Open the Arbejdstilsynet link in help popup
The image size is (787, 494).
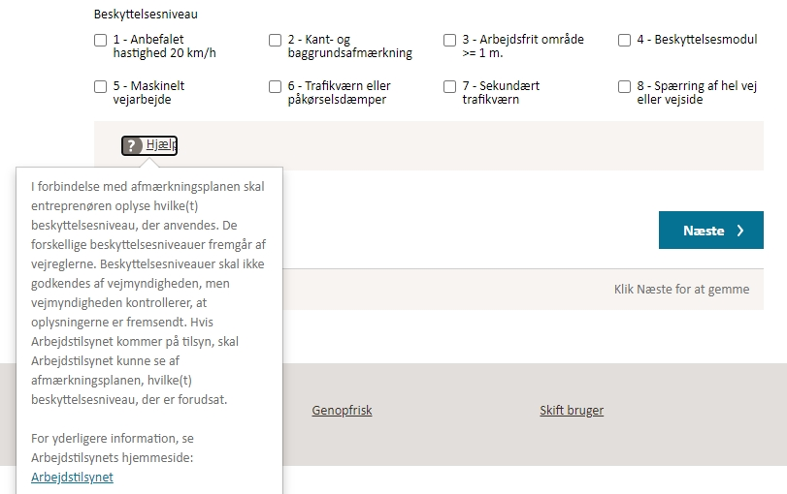pyautogui.click(x=72, y=477)
